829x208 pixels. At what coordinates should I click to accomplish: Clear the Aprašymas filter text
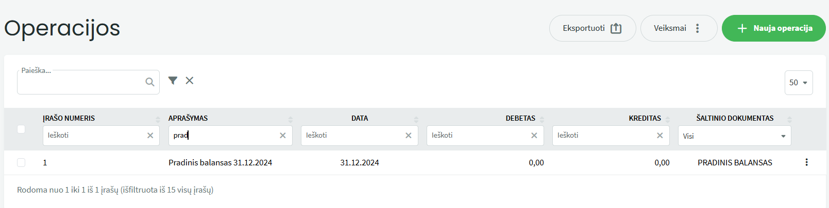click(283, 136)
